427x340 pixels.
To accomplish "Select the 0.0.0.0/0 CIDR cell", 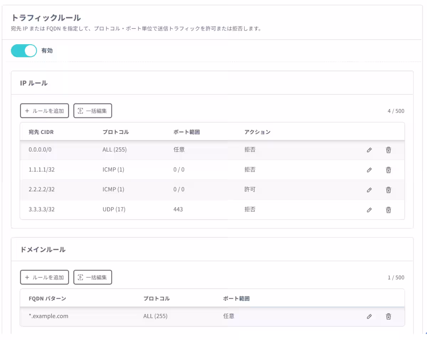I will (x=40, y=150).
